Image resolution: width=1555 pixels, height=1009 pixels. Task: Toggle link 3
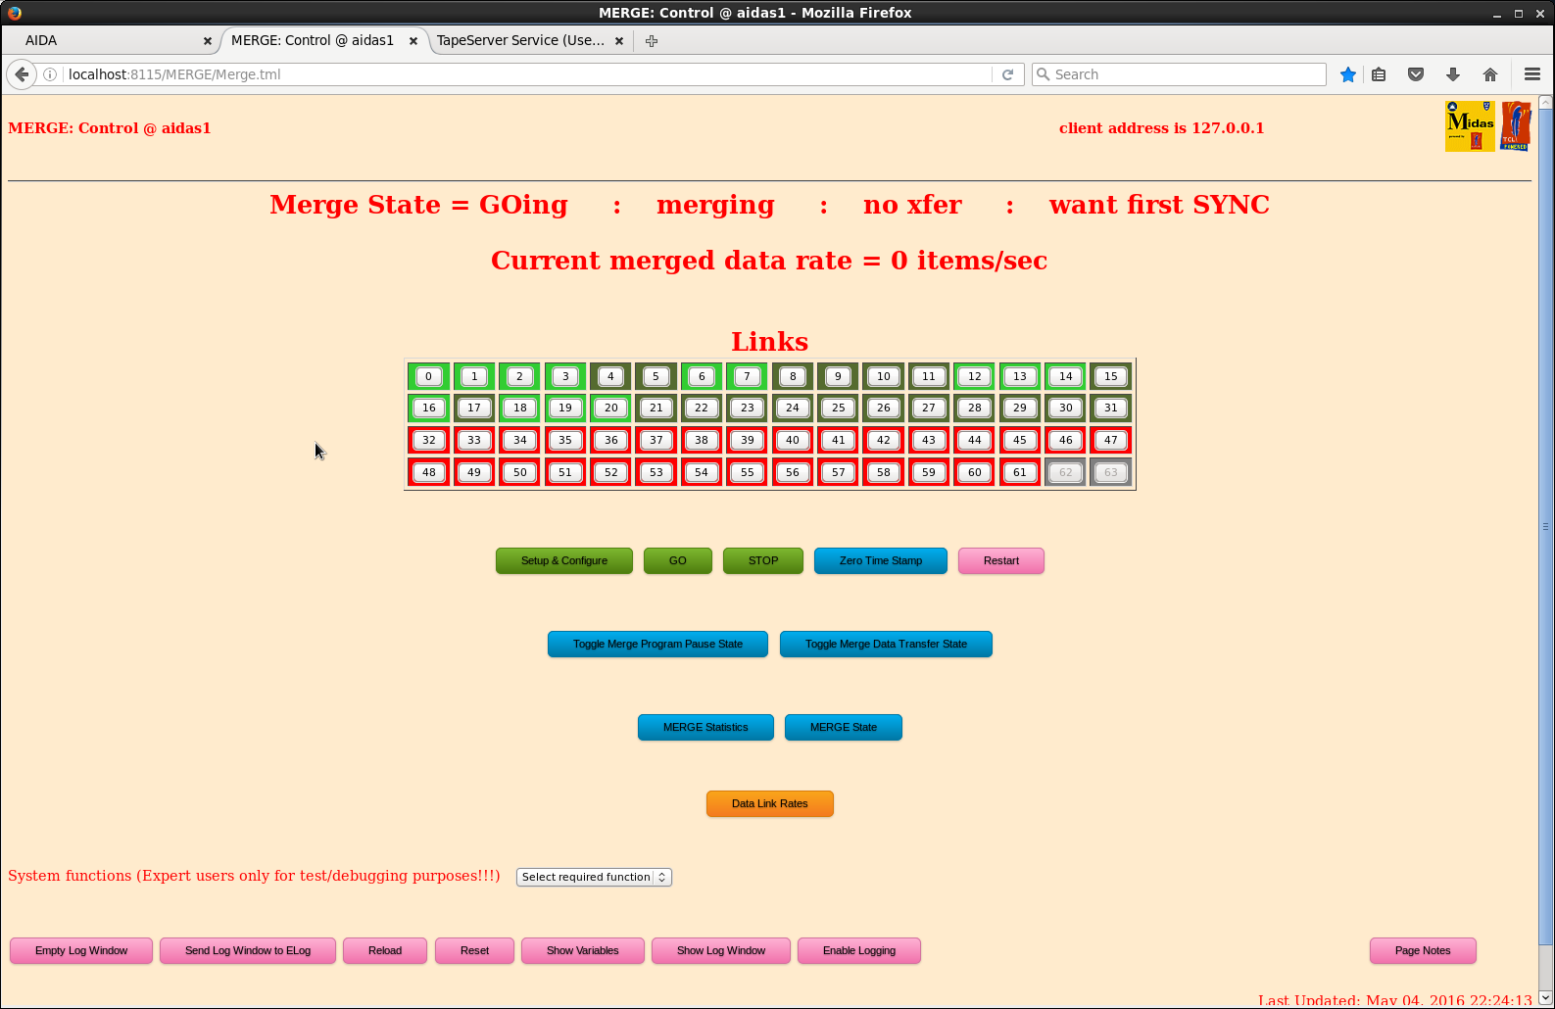(x=565, y=376)
